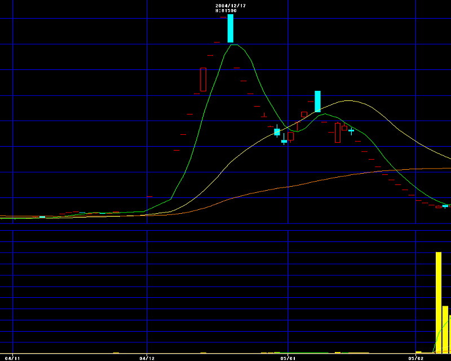451x361 pixels.
Task: Select the tall red hollow candle before the peak
Action: click(x=204, y=79)
